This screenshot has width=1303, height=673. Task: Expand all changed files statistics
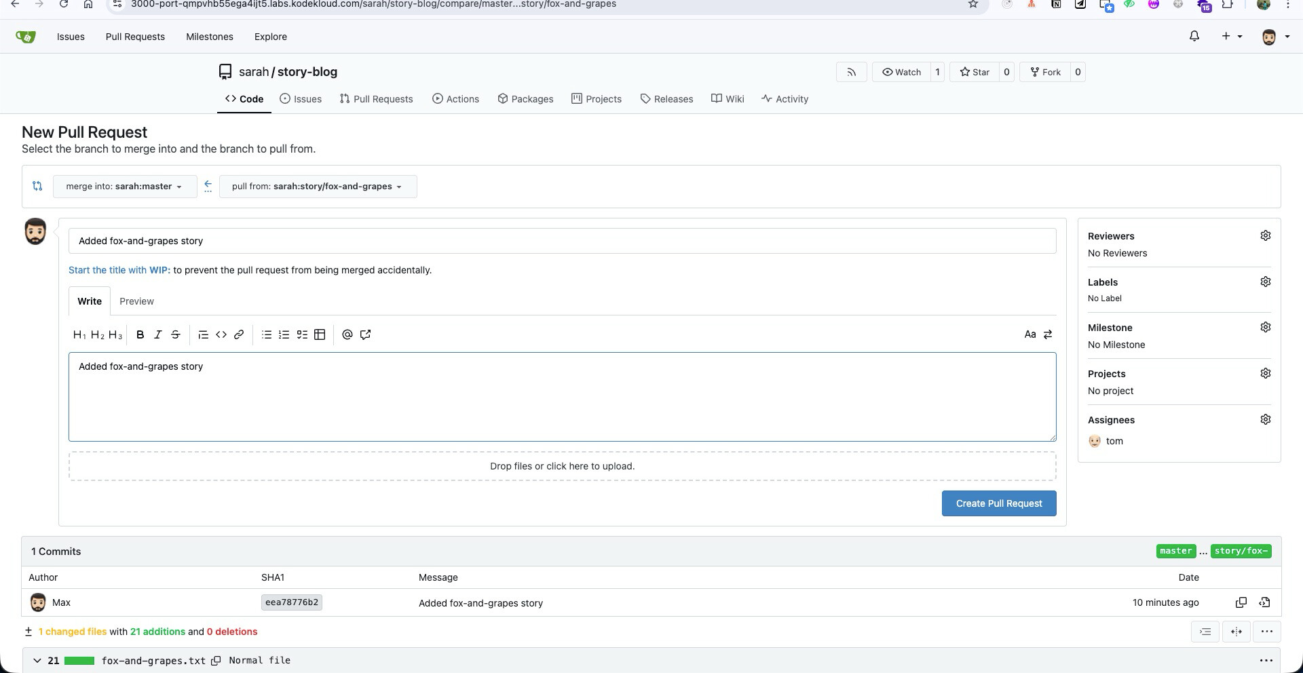(29, 632)
